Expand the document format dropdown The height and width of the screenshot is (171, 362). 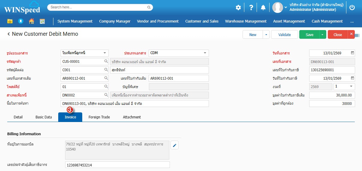pyautogui.click(x=104, y=53)
